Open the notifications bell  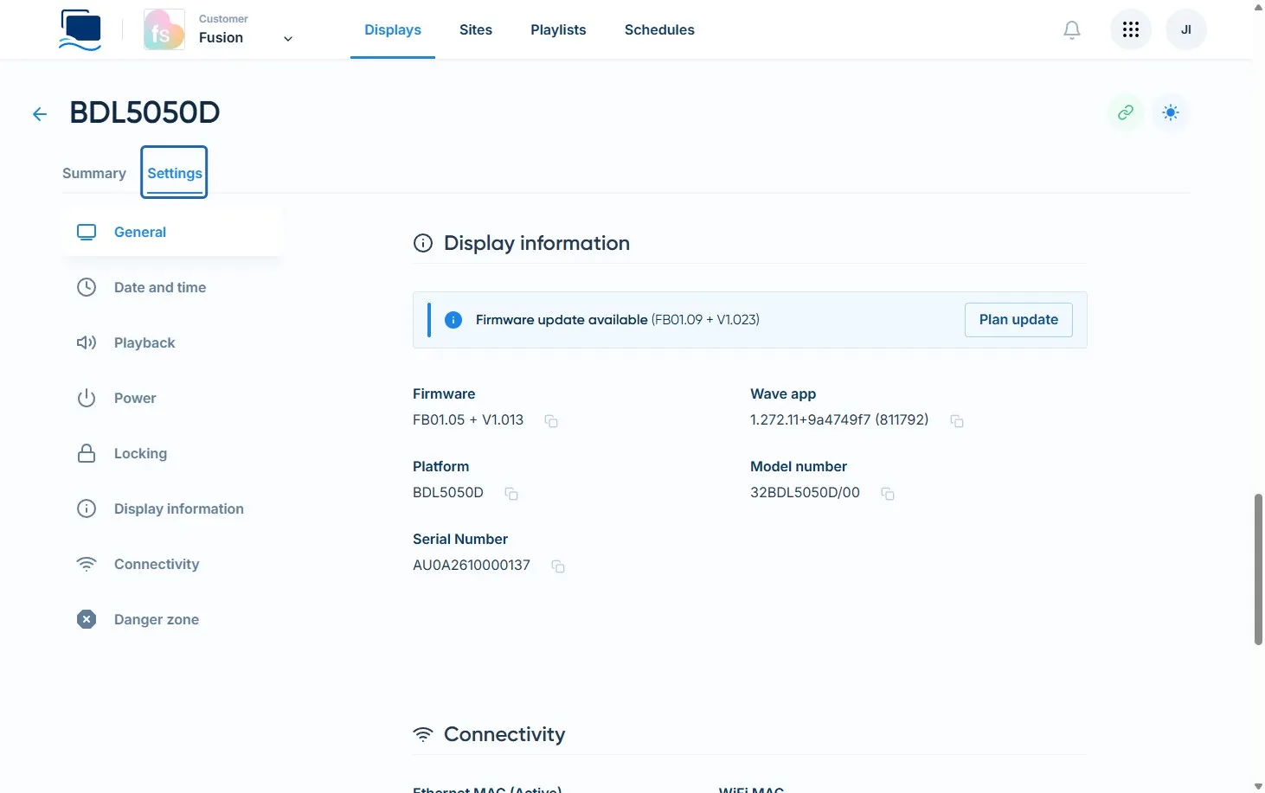[x=1071, y=30]
